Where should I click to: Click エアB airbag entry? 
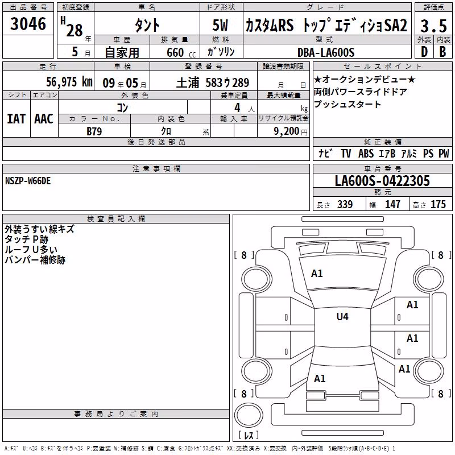tap(387, 153)
